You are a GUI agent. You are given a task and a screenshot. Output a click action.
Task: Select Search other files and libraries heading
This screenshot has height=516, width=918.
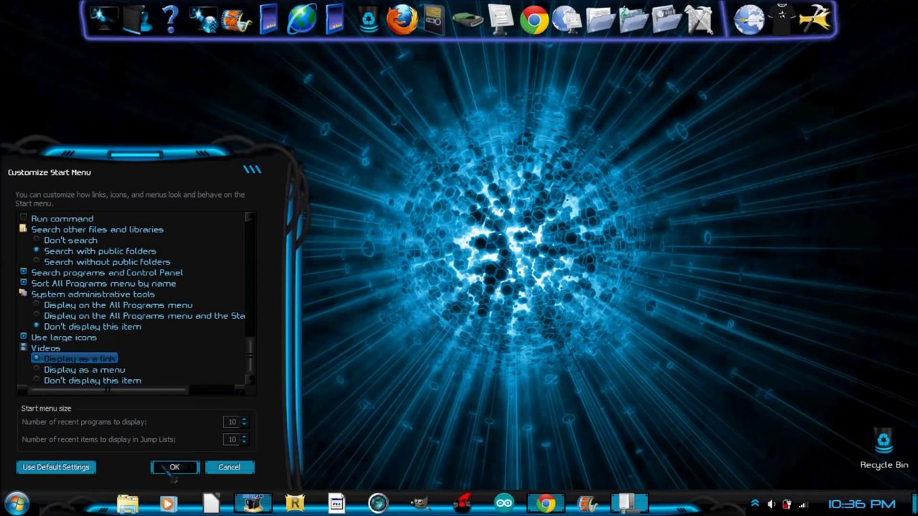(x=97, y=229)
